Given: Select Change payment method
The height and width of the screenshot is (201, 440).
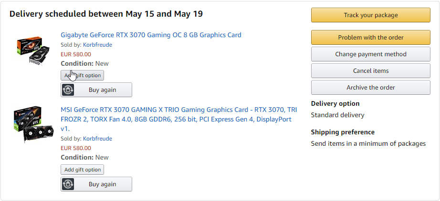Looking at the screenshot, I should [x=371, y=54].
